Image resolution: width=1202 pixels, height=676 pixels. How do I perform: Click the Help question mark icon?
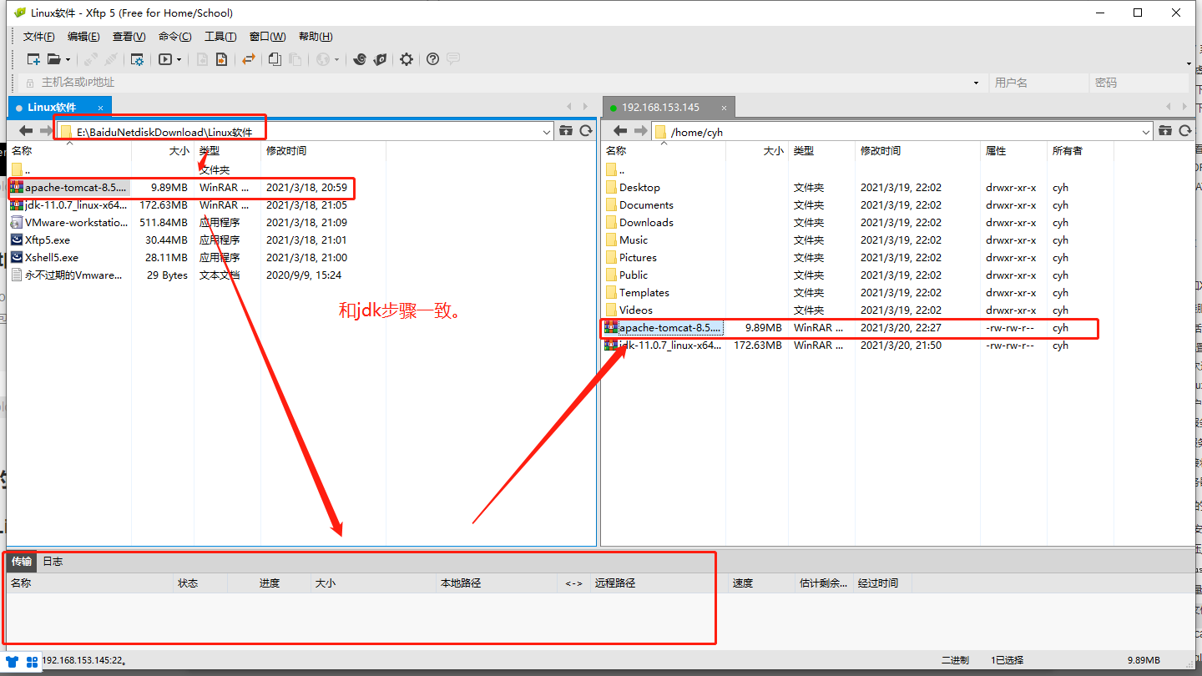[433, 59]
